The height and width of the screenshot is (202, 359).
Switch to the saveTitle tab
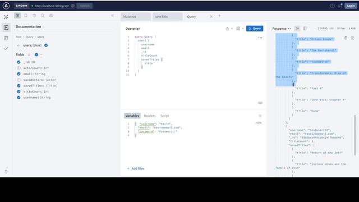click(x=168, y=17)
